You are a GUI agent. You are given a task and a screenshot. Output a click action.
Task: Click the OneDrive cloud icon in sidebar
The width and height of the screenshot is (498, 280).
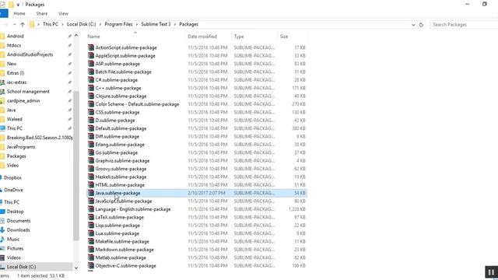click(x=2, y=190)
